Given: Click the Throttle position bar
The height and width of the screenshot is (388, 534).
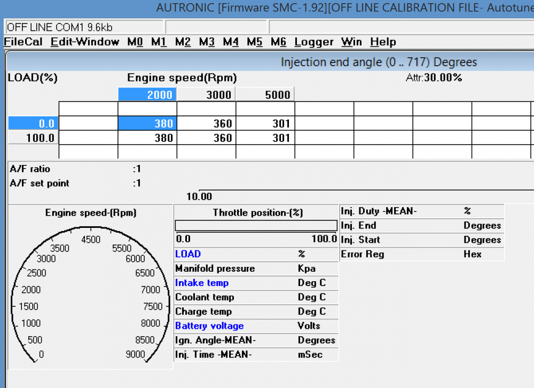Looking at the screenshot, I should [x=256, y=225].
